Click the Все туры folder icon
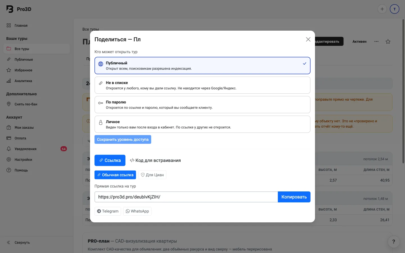 click(x=9, y=49)
